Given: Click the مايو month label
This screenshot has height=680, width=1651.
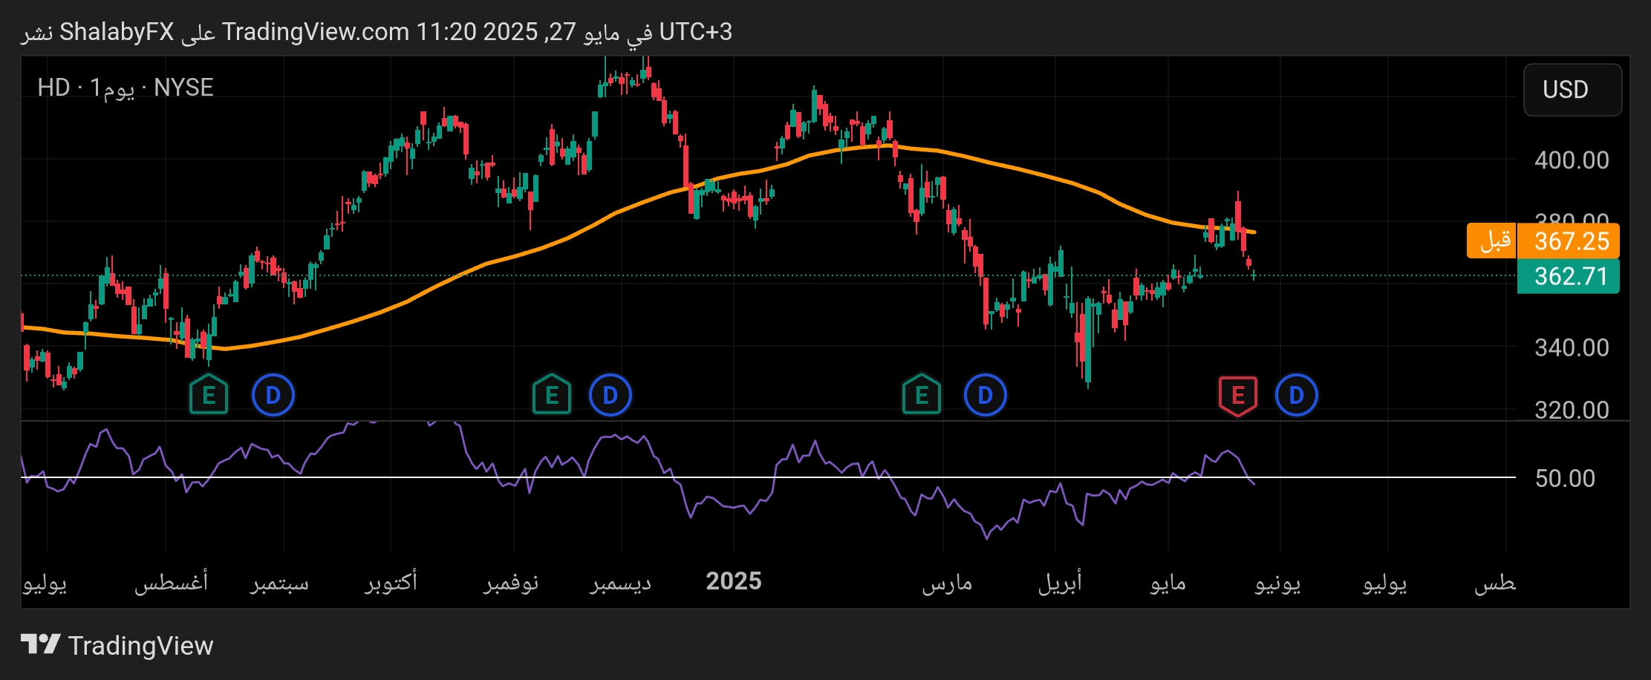Looking at the screenshot, I should [1168, 583].
